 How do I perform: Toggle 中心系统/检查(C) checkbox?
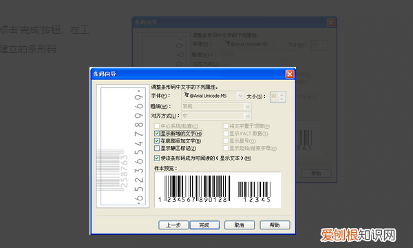[157, 126]
